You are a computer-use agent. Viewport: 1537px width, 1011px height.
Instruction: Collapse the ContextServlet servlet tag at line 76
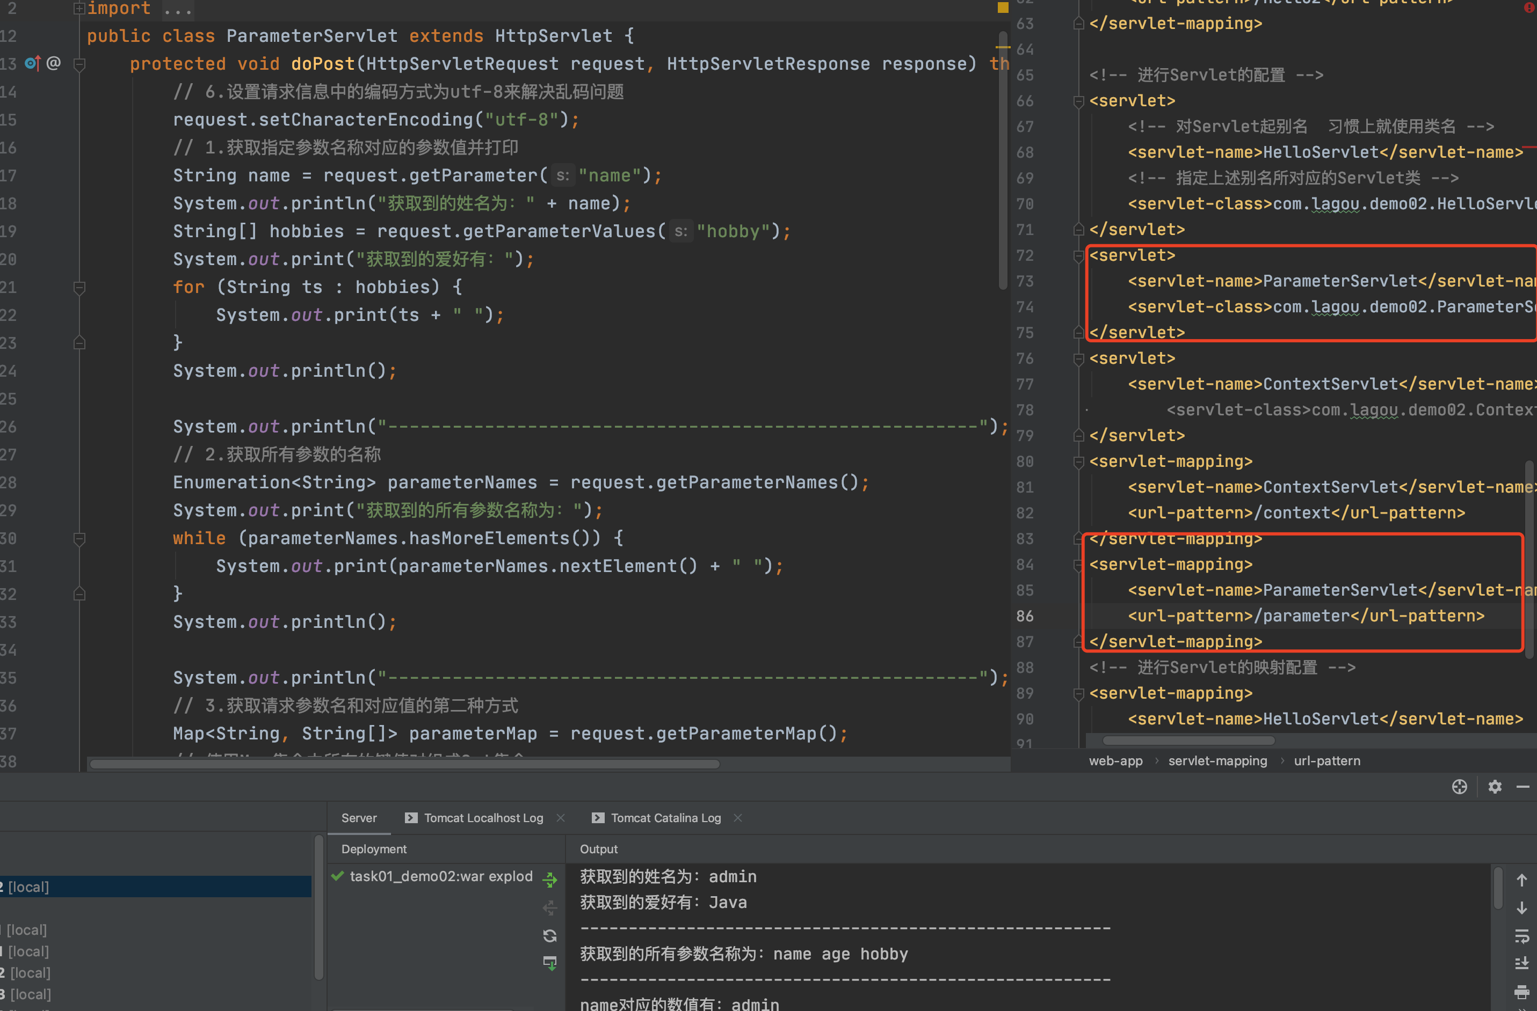pyautogui.click(x=1078, y=358)
